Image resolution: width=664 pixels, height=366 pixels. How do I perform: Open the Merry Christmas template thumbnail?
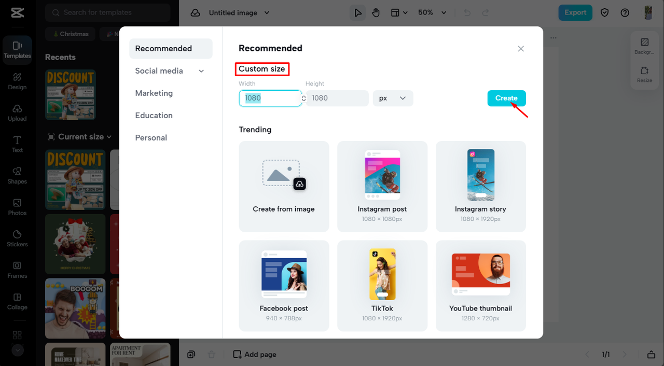[x=75, y=244]
